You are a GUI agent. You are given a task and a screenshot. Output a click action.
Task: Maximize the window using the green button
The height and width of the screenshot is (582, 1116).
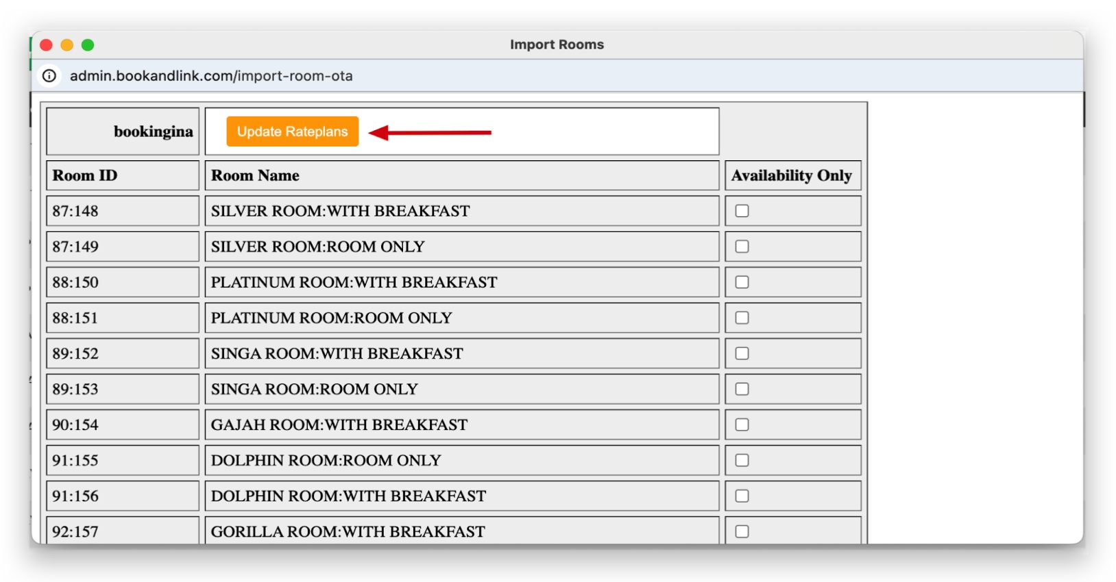coord(88,45)
